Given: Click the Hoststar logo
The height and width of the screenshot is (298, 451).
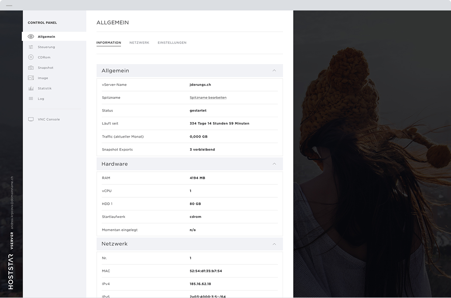Looking at the screenshot, I should (x=10, y=271).
